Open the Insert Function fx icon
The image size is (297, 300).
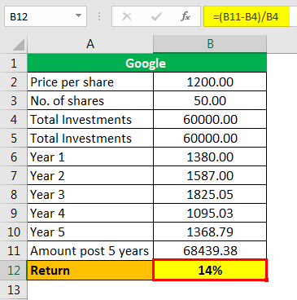tap(186, 17)
